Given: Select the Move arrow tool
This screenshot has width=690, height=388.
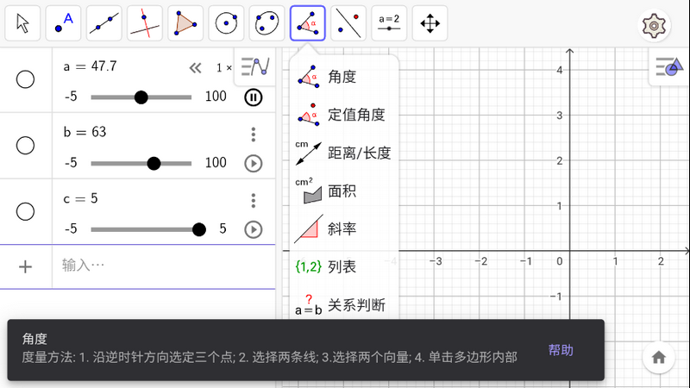Looking at the screenshot, I should click(x=23, y=23).
